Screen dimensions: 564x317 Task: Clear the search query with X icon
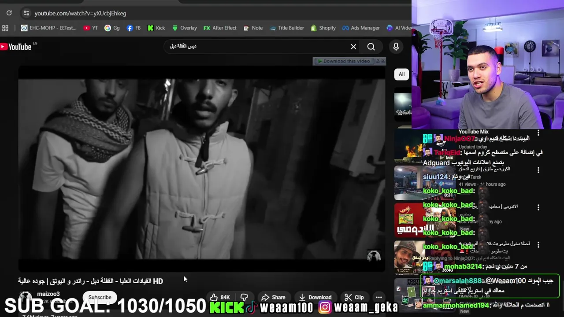tap(353, 46)
